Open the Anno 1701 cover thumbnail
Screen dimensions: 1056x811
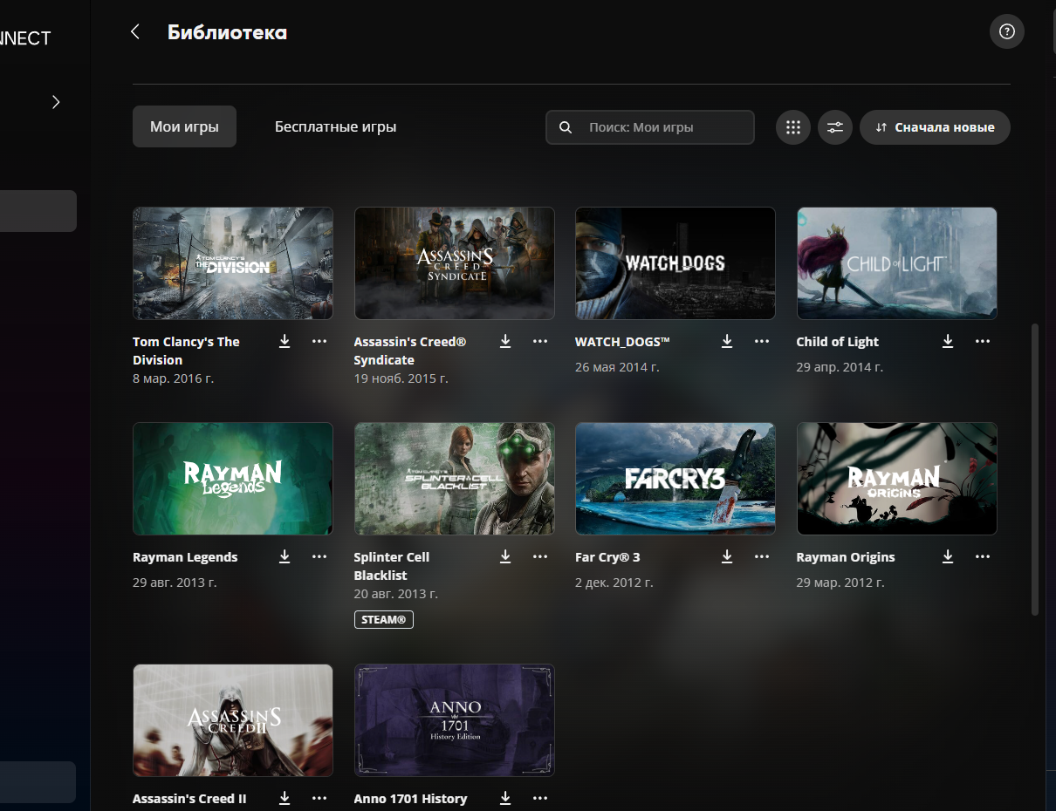pyautogui.click(x=454, y=720)
